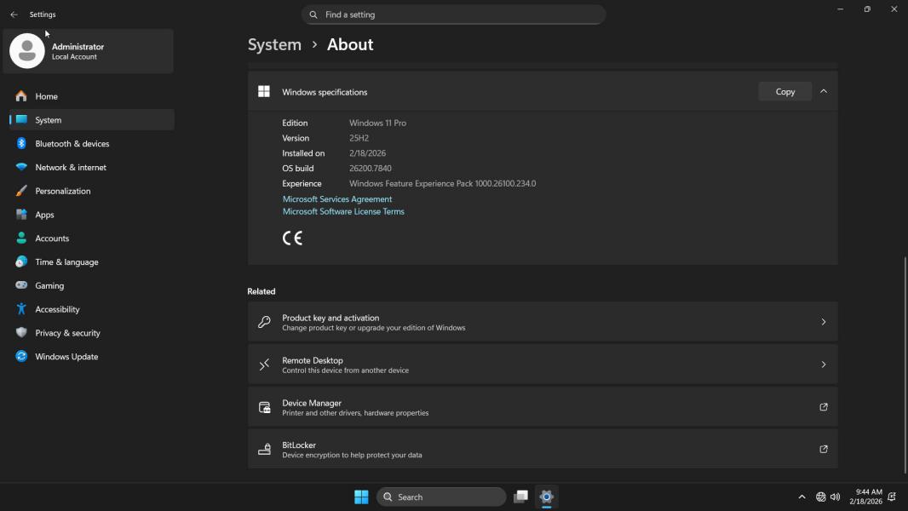Click the Personalization paintbrush icon
Viewport: 908px width, 511px height.
point(21,191)
